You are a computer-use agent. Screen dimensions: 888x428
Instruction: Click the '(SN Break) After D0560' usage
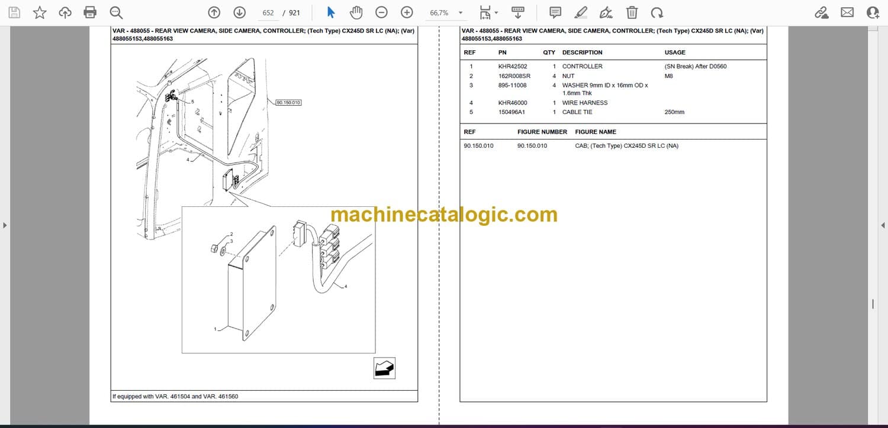[x=696, y=67]
